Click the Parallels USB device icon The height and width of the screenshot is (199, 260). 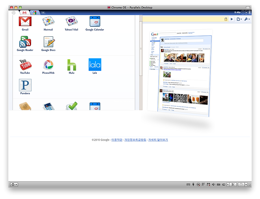(193, 185)
